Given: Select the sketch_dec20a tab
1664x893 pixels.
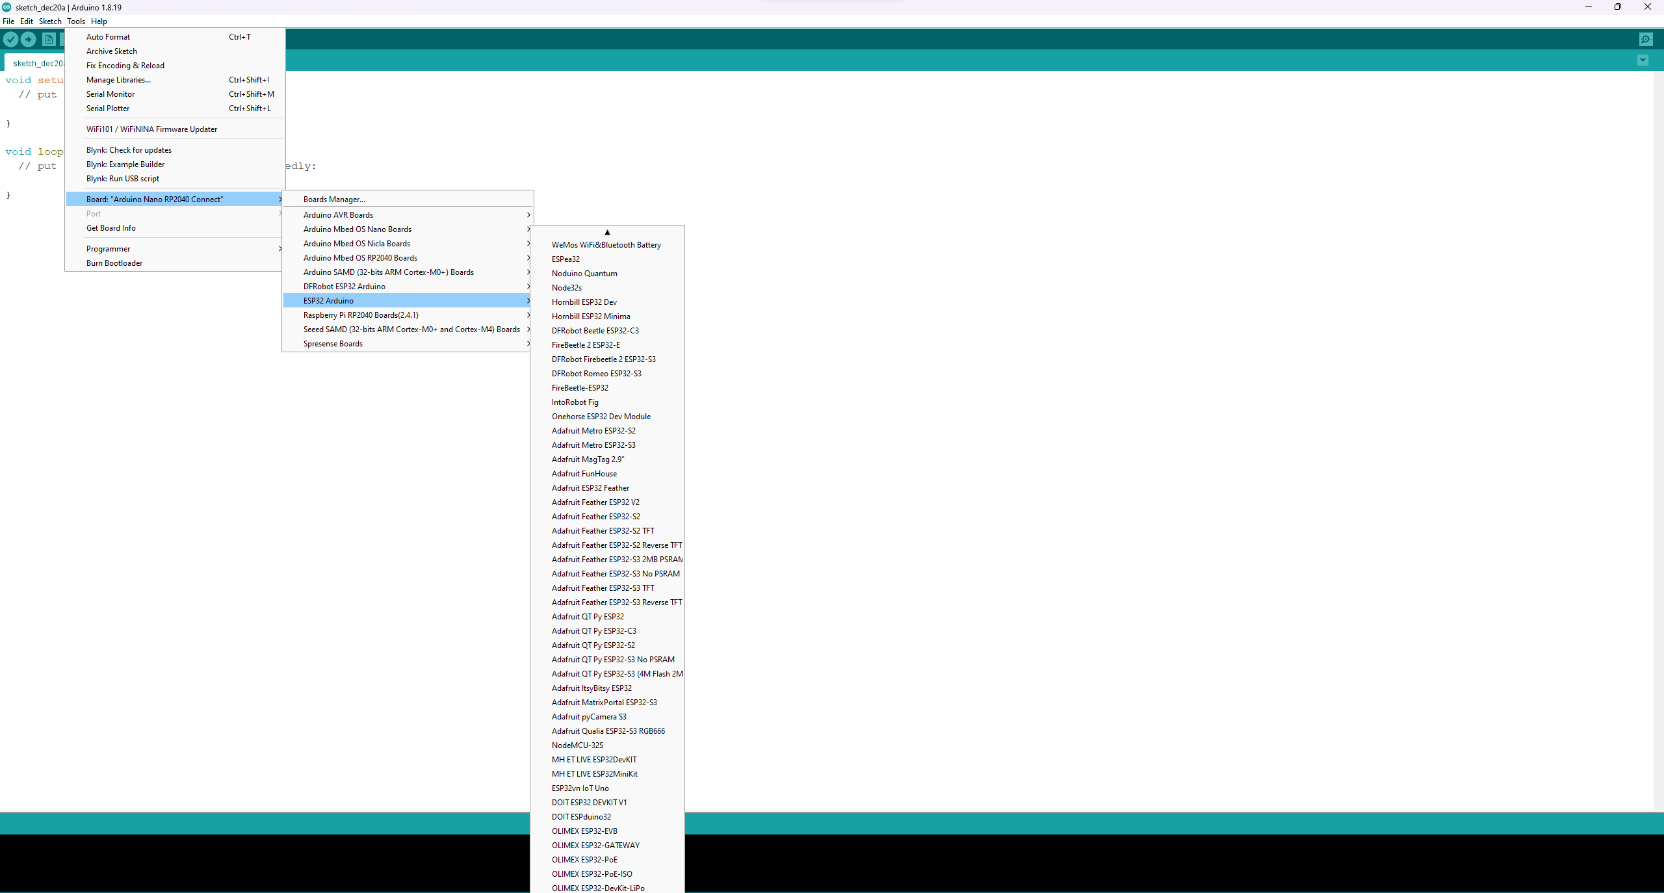Looking at the screenshot, I should point(37,64).
